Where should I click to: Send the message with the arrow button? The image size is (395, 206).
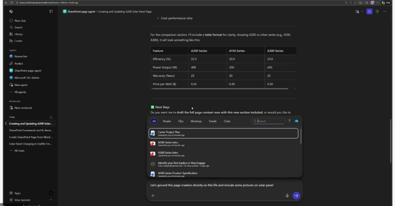296,196
